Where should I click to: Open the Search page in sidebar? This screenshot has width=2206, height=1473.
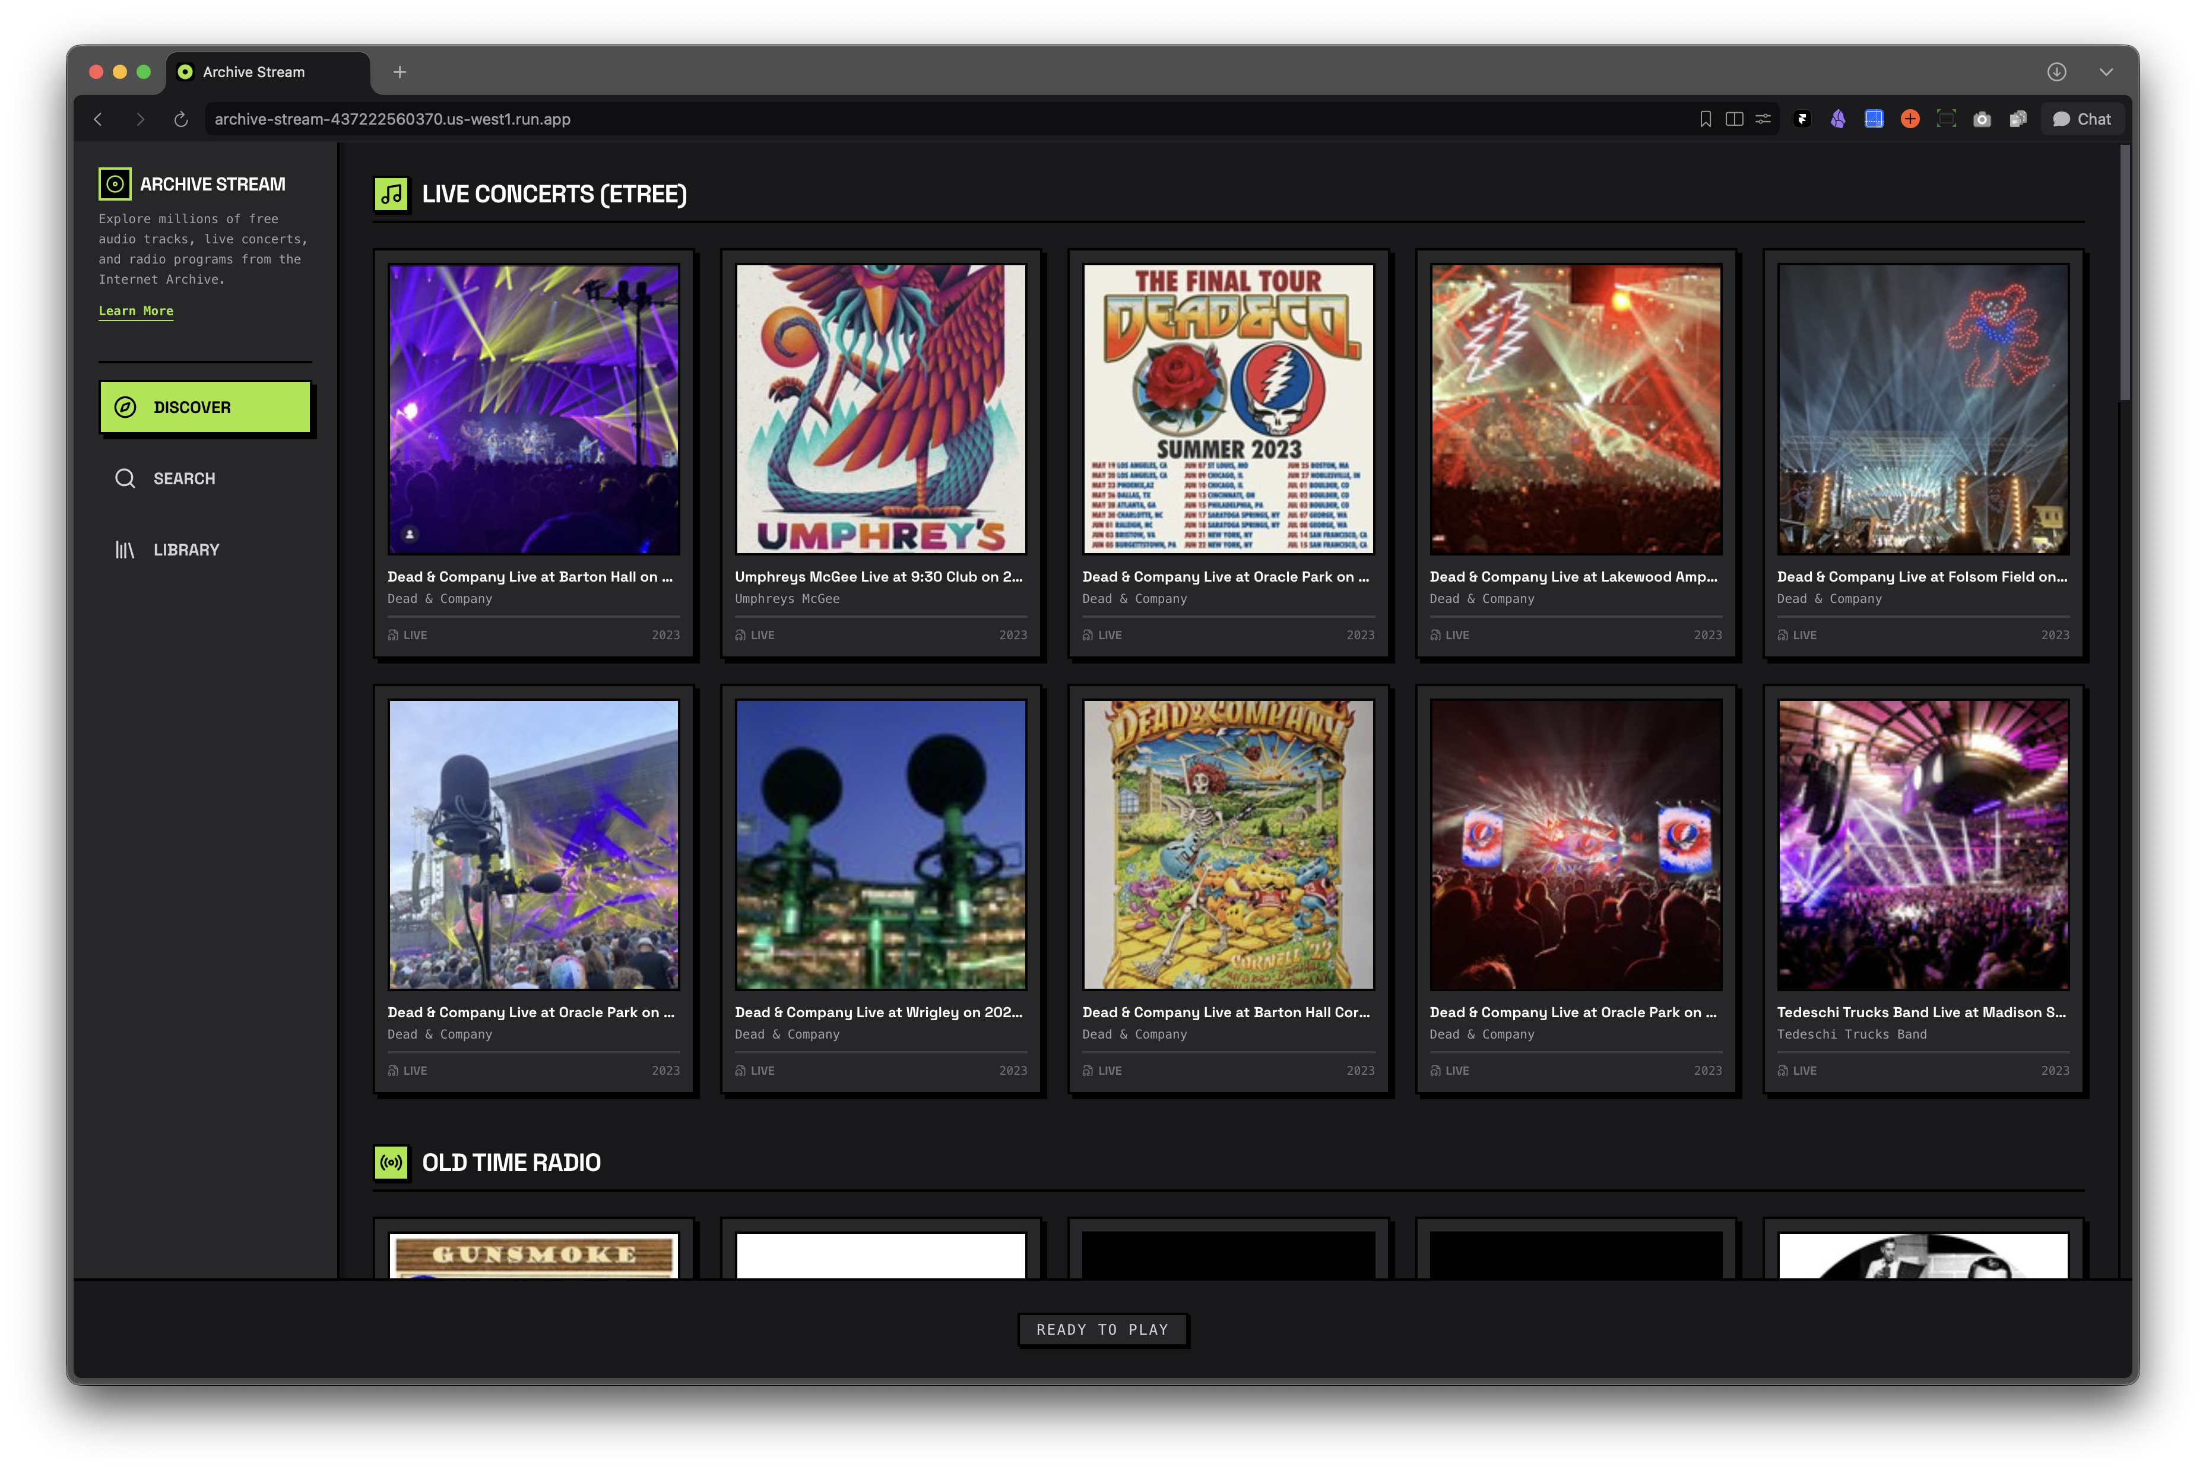(183, 478)
